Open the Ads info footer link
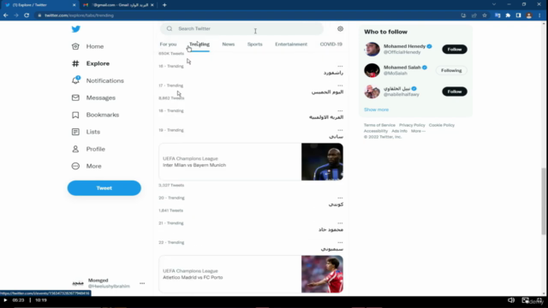Image resolution: width=548 pixels, height=308 pixels. (x=400, y=131)
